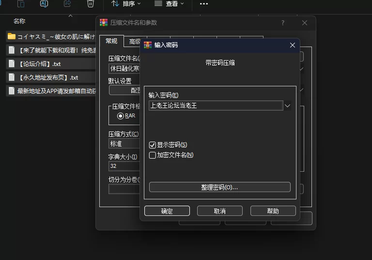Select the 【论坛介绍】.txt file
372x260 pixels.
[51, 64]
